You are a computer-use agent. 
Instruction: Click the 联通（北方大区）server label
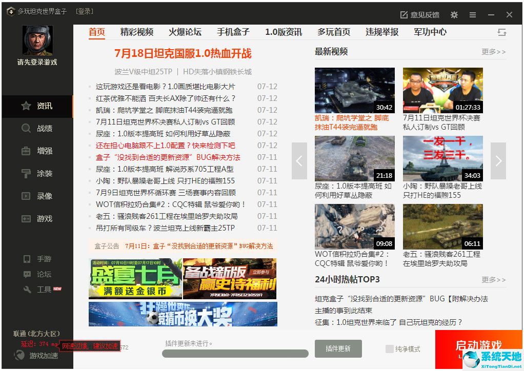[36, 334]
